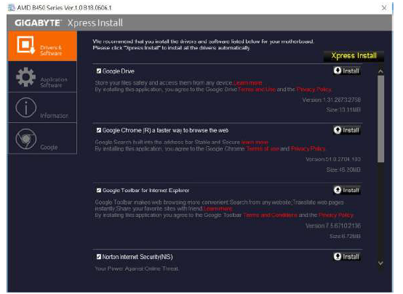Screen dimensions: 403x294
Task: Click the scroll down arrow of list
Action: point(380,263)
